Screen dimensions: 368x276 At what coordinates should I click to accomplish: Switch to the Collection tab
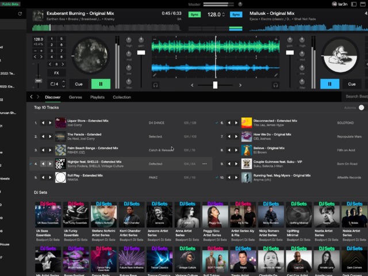click(122, 97)
